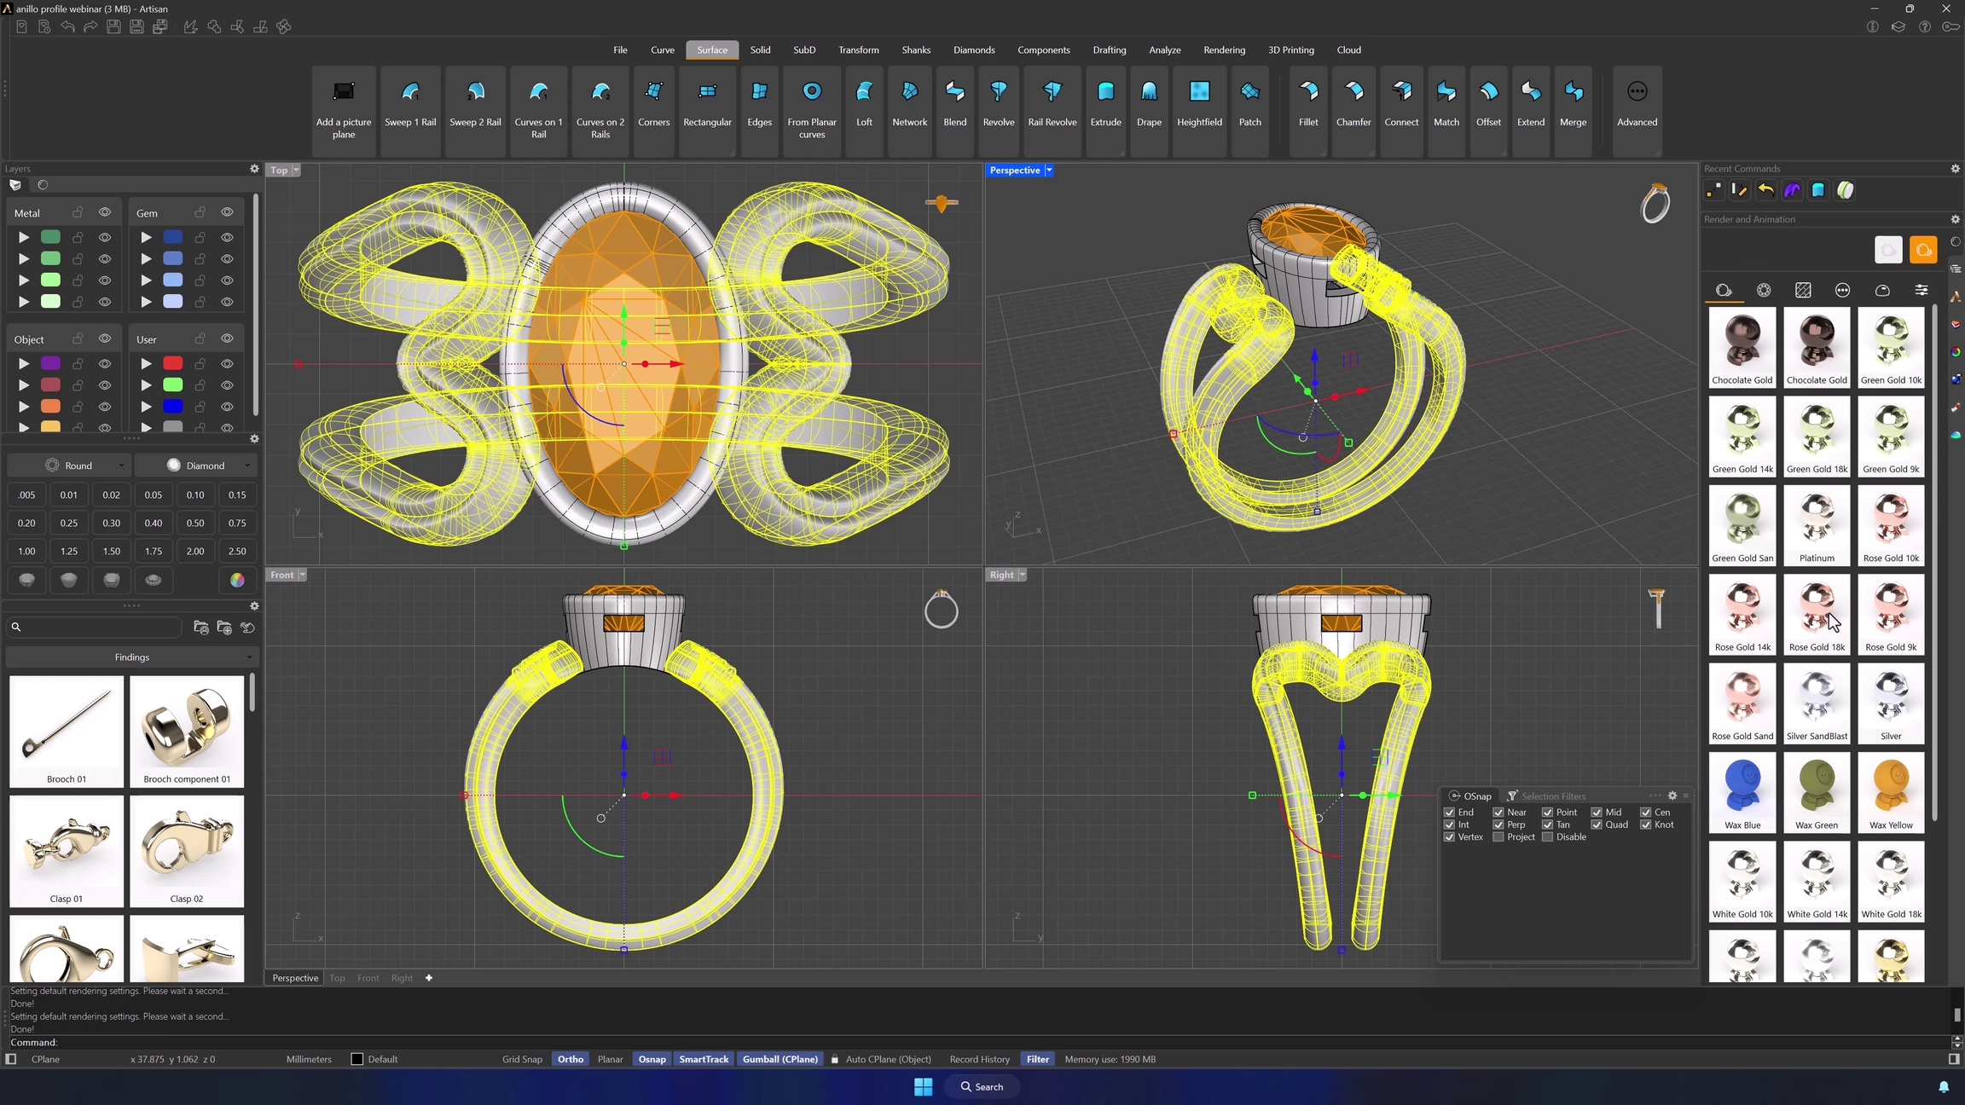Select the Network surface tool
The image size is (1965, 1105).
pos(909,104)
